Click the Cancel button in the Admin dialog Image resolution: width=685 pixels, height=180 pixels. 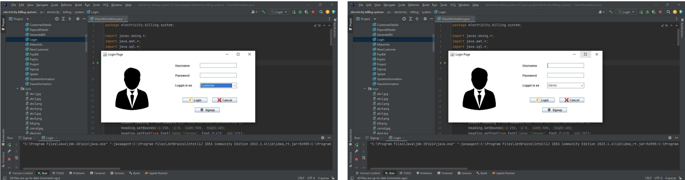[572, 100]
